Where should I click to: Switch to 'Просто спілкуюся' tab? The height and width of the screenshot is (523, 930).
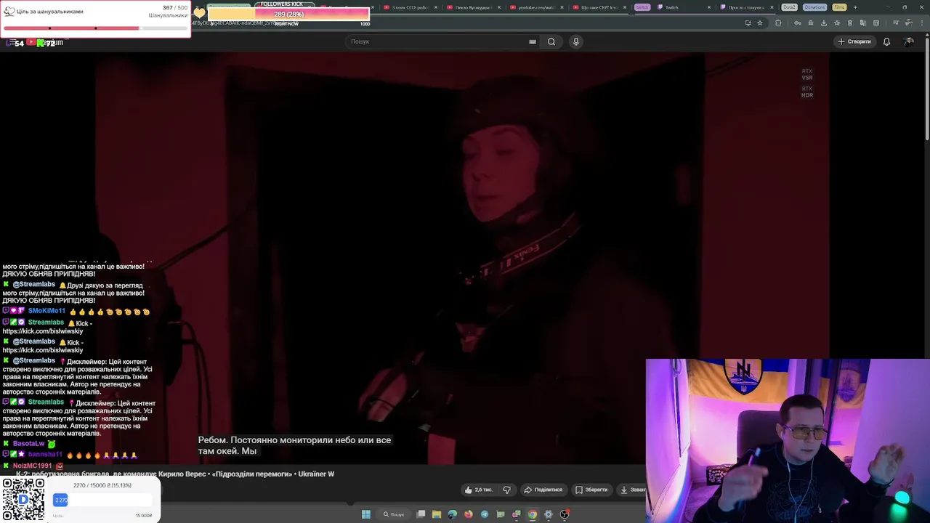click(746, 7)
